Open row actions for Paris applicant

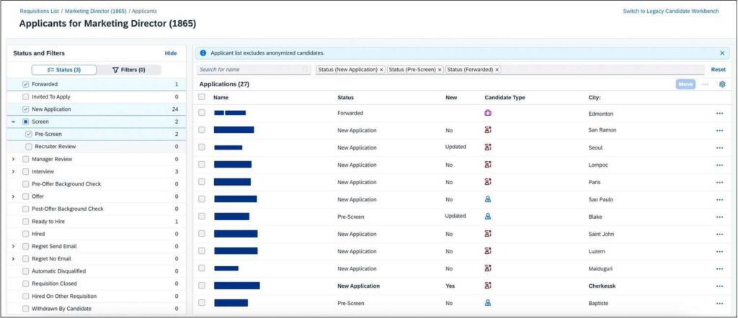[x=719, y=182]
